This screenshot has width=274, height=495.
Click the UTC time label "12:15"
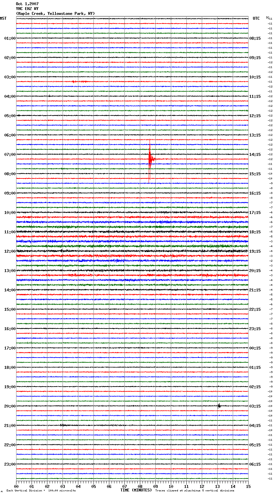coord(255,116)
